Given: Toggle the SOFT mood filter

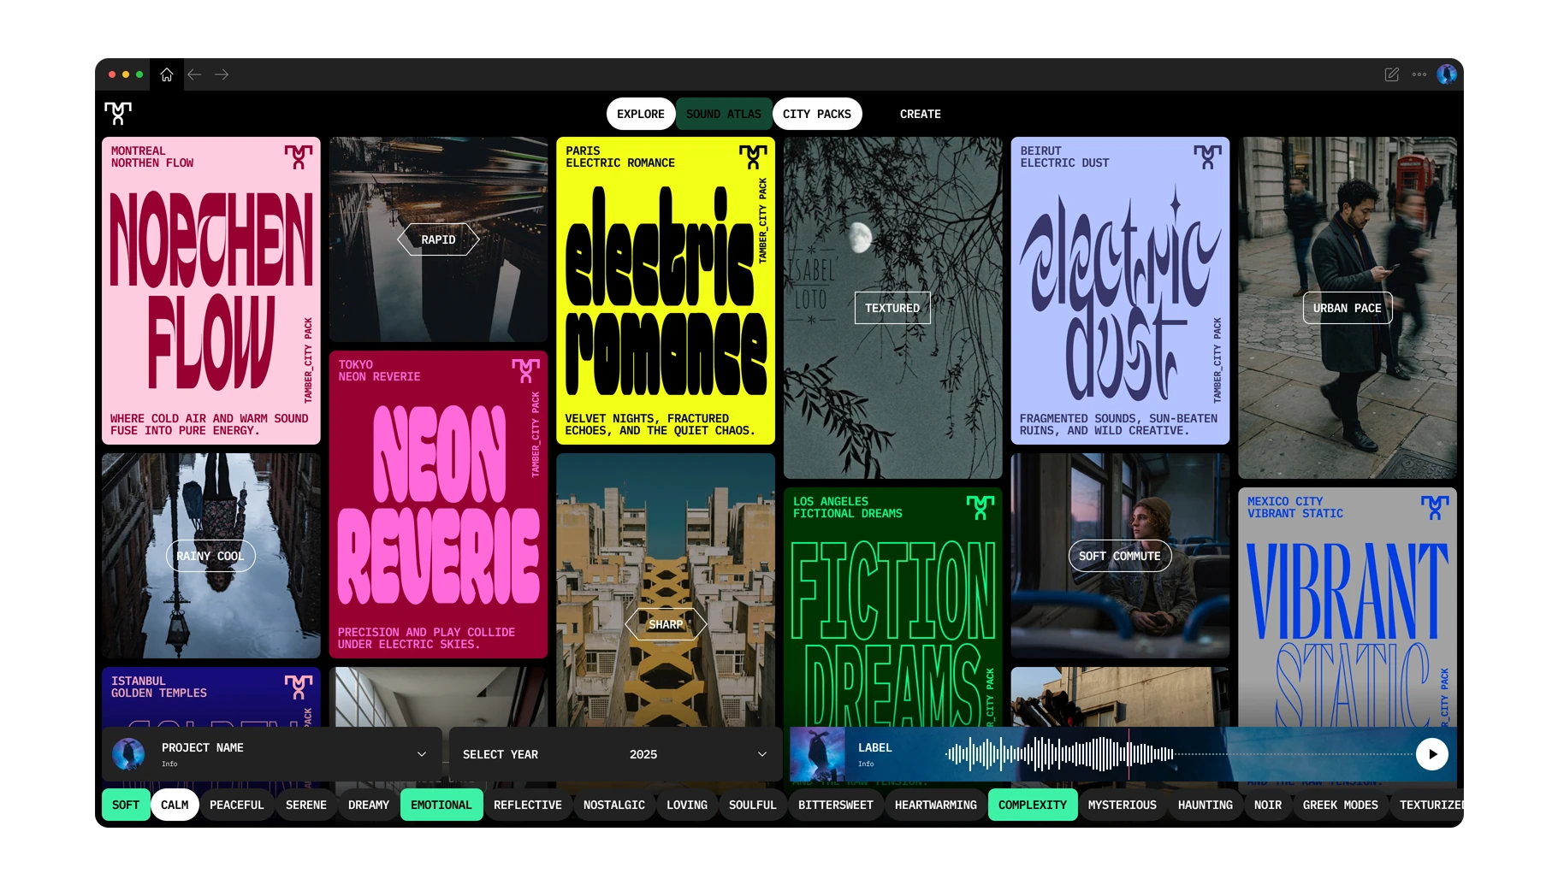Looking at the screenshot, I should click(x=126, y=805).
